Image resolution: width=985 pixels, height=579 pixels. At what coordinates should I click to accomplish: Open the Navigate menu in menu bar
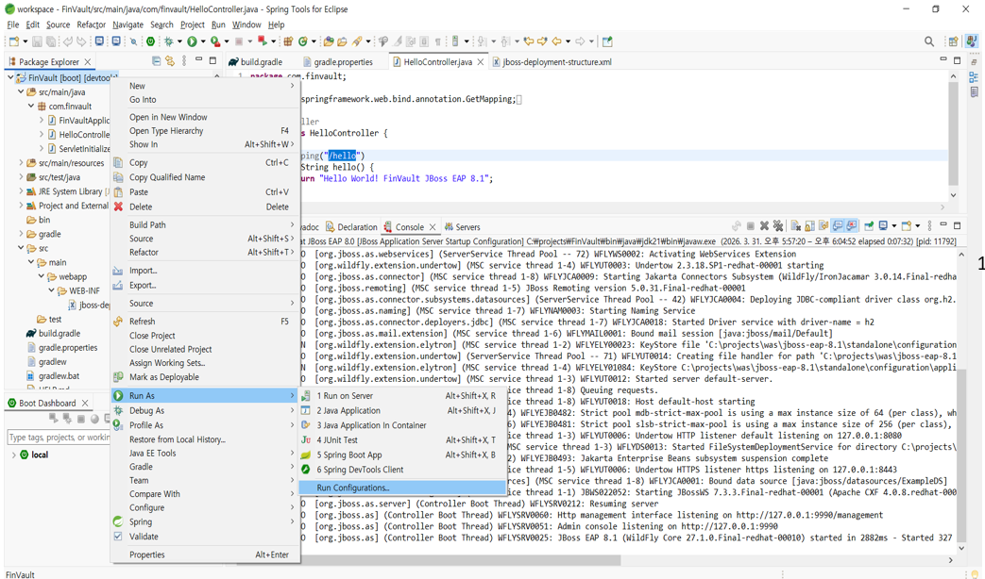click(128, 25)
